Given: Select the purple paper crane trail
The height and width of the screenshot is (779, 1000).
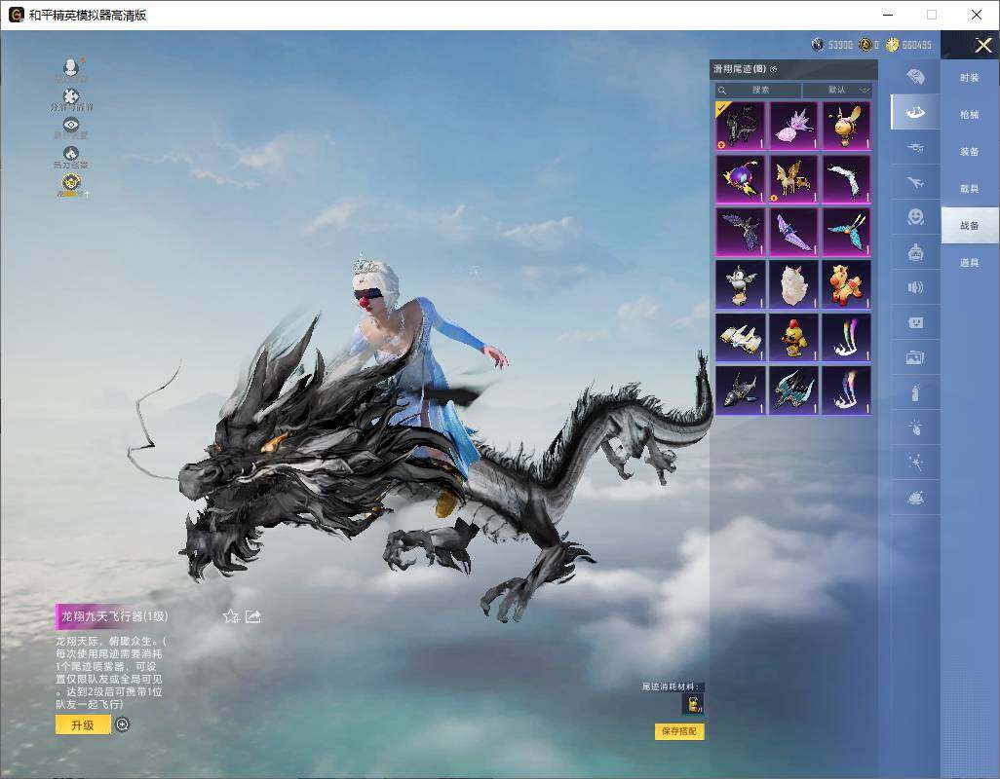Looking at the screenshot, I should [793, 232].
